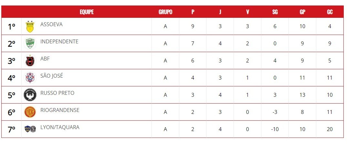Select the RUSSO PRETO team name
347x144 pixels.
(57, 93)
